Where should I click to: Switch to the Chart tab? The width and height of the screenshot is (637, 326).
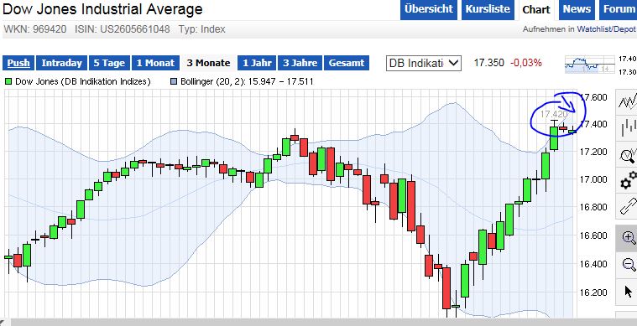(535, 9)
